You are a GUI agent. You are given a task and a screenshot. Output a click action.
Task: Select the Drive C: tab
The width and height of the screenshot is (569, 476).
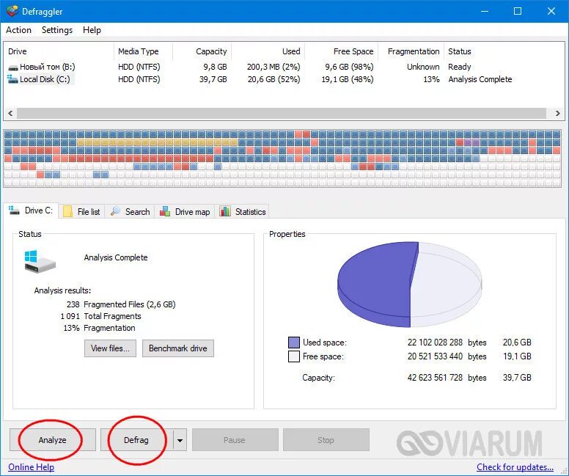31,210
